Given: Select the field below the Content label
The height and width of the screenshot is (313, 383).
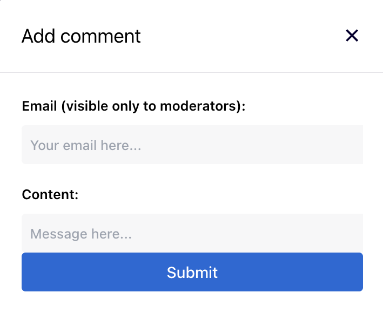Looking at the screenshot, I should pos(192,234).
